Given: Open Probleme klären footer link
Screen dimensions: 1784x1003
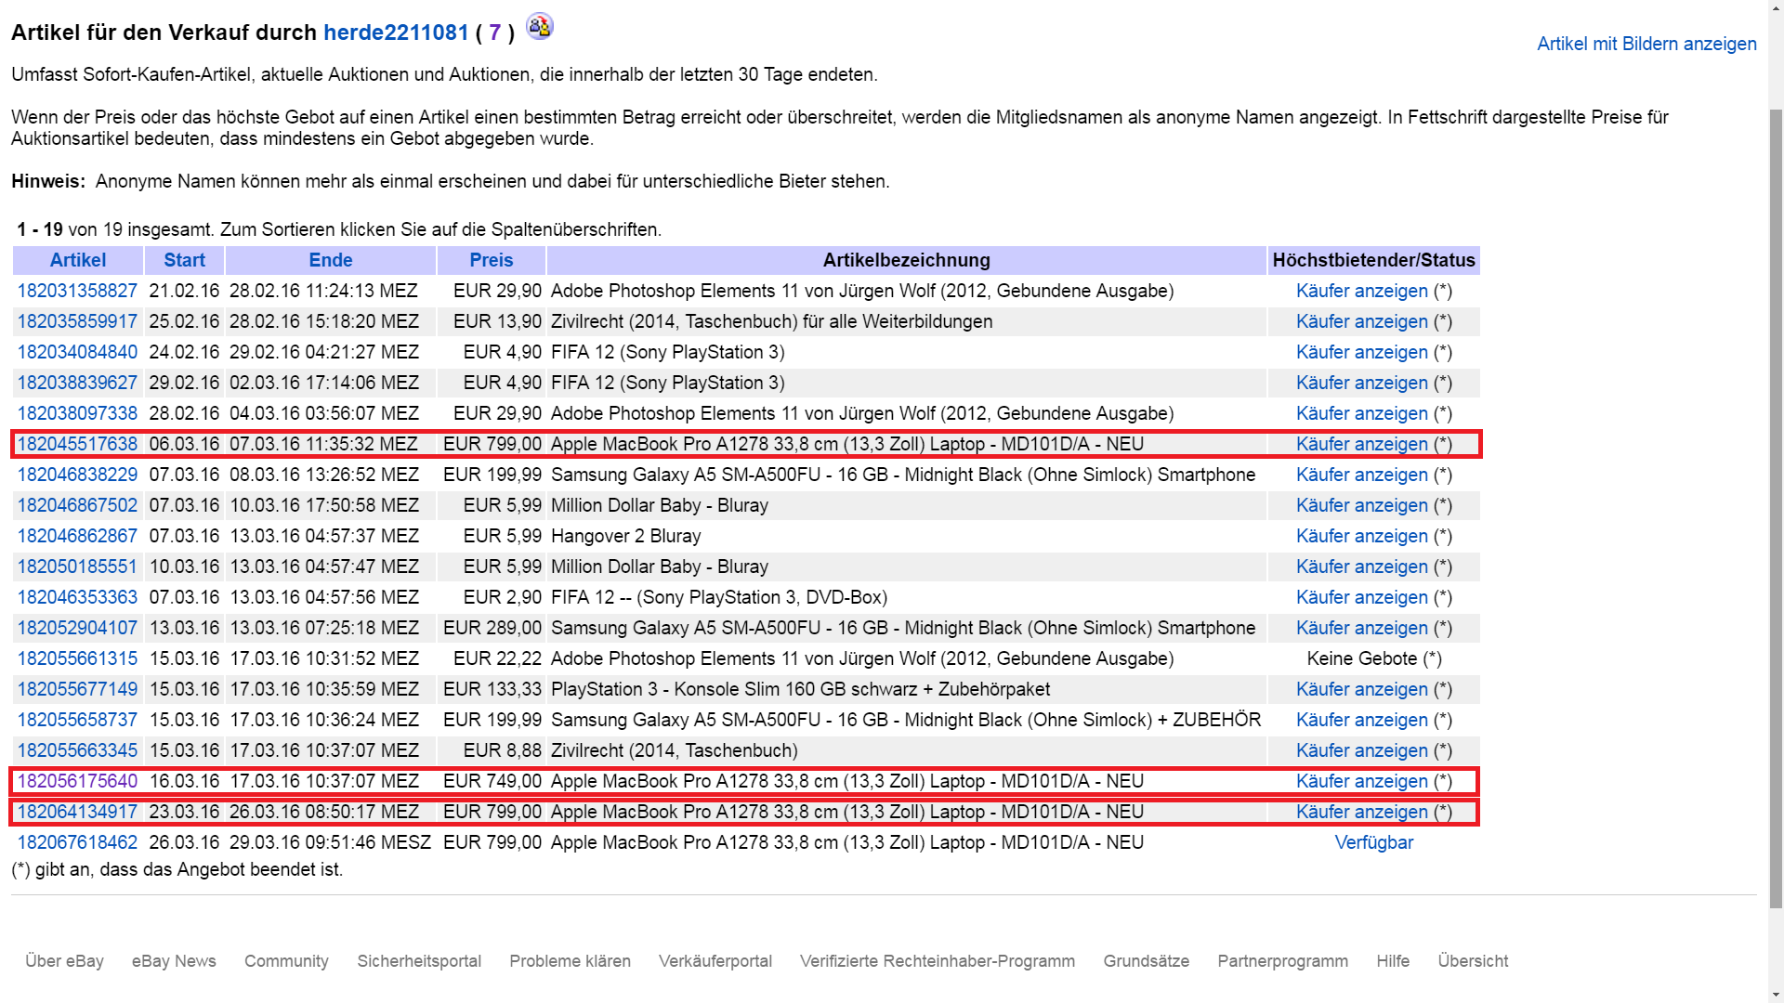Looking at the screenshot, I should coord(570,961).
